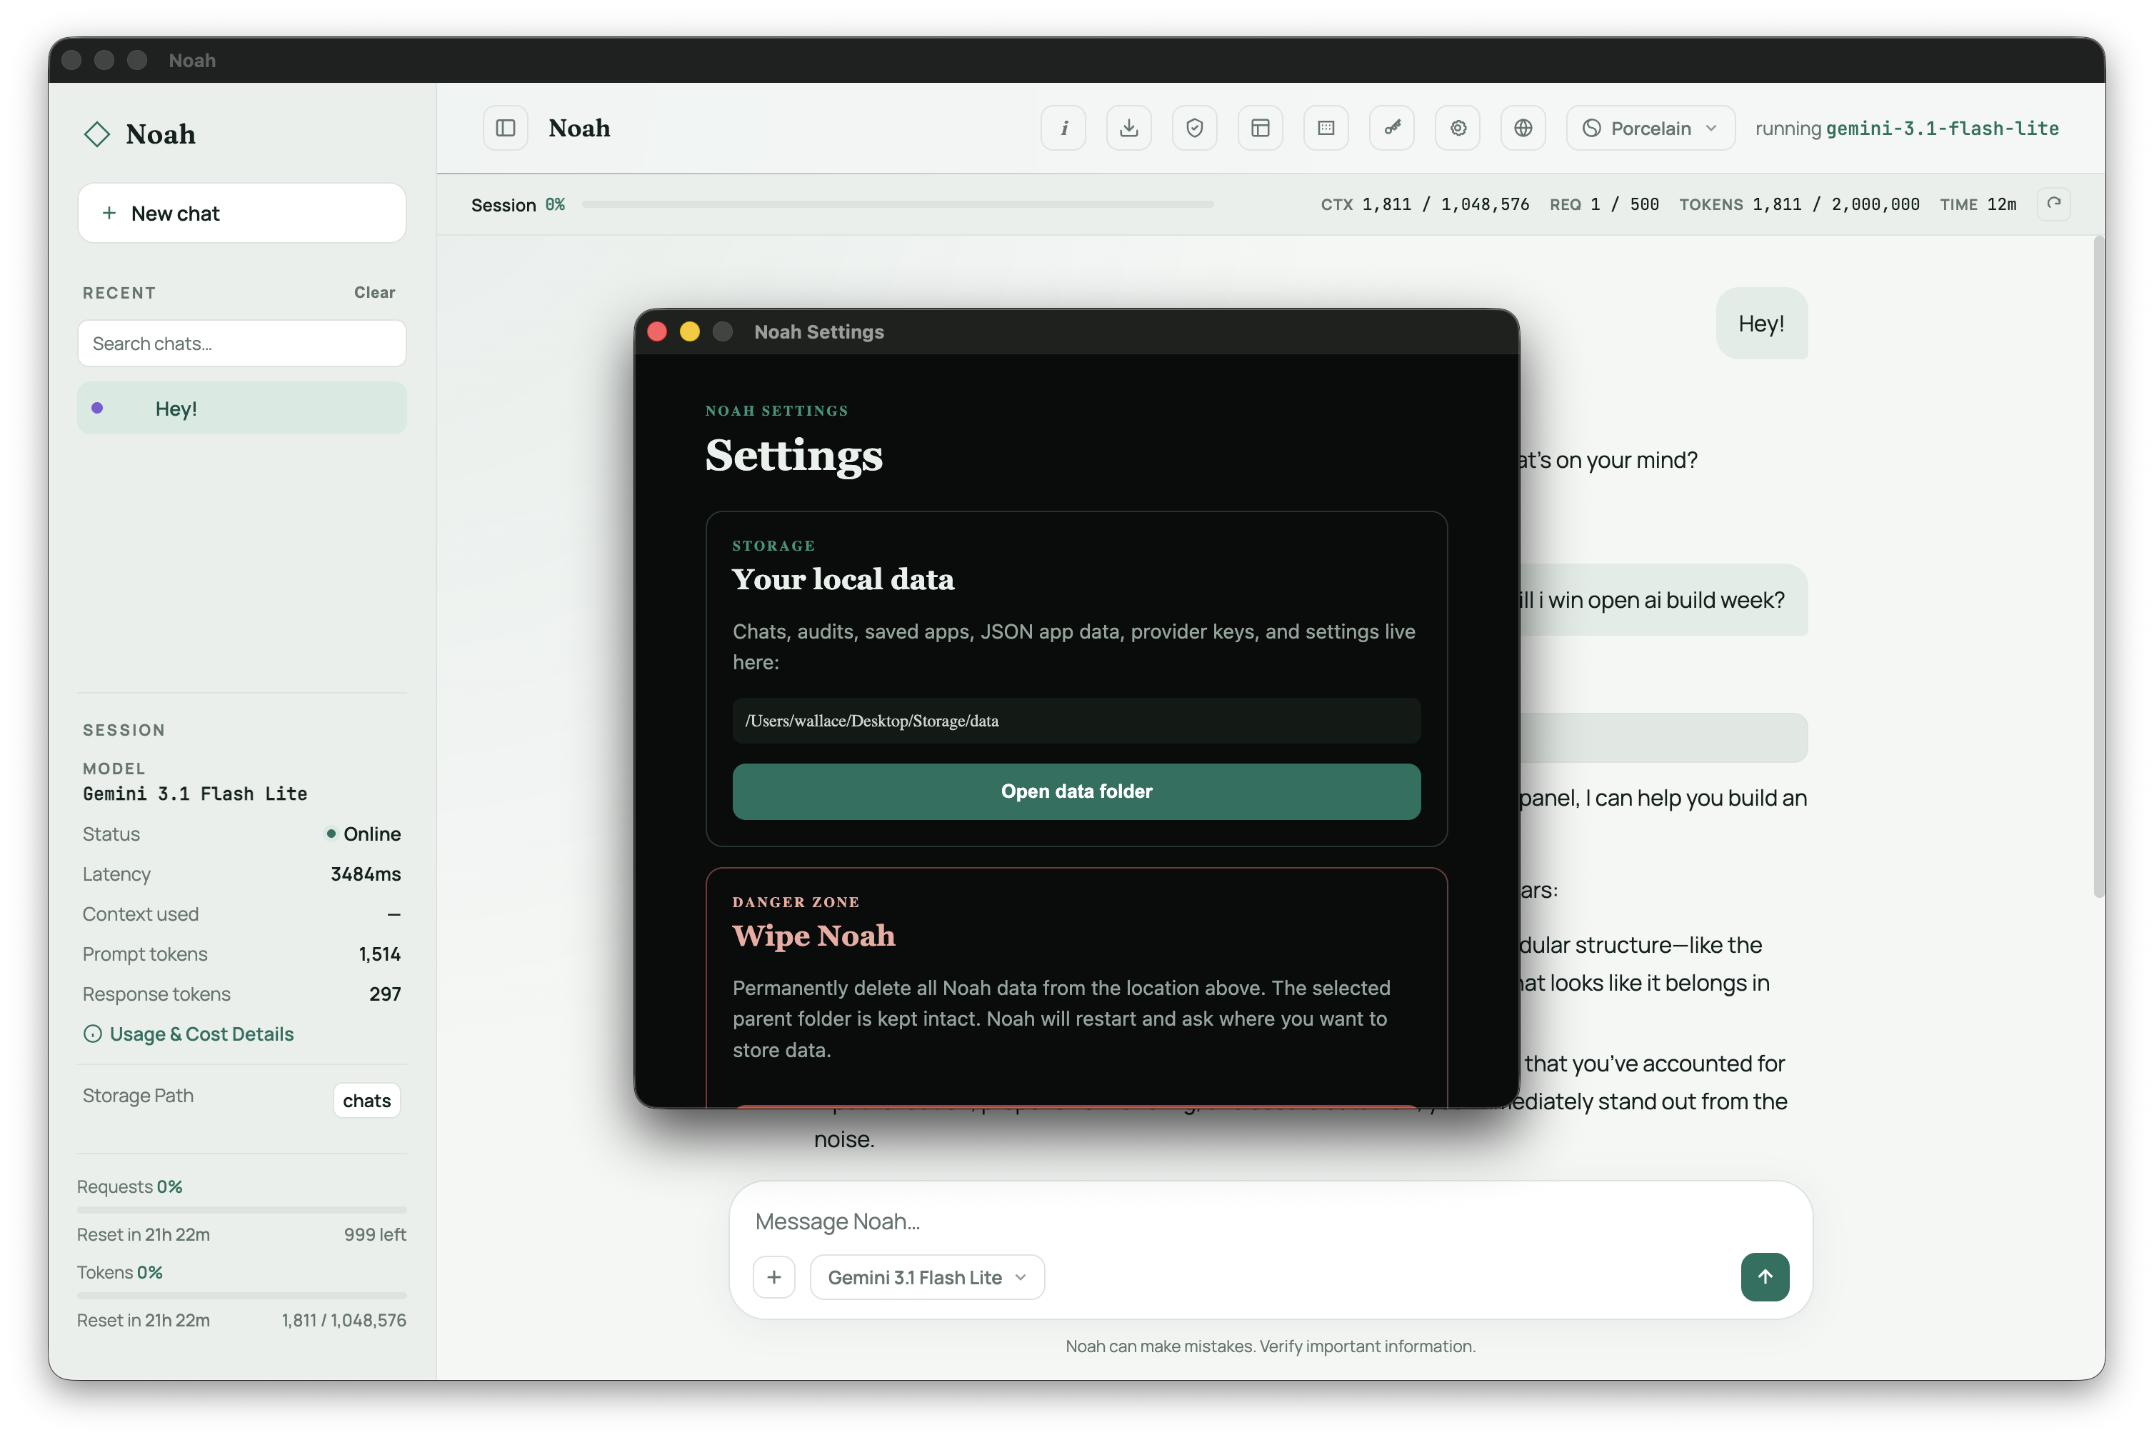This screenshot has height=1440, width=2154.
Task: Click the Session progress bar
Action: (x=897, y=205)
